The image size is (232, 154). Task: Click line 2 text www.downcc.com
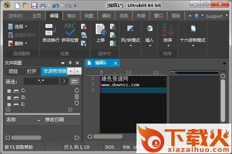[x=120, y=85]
